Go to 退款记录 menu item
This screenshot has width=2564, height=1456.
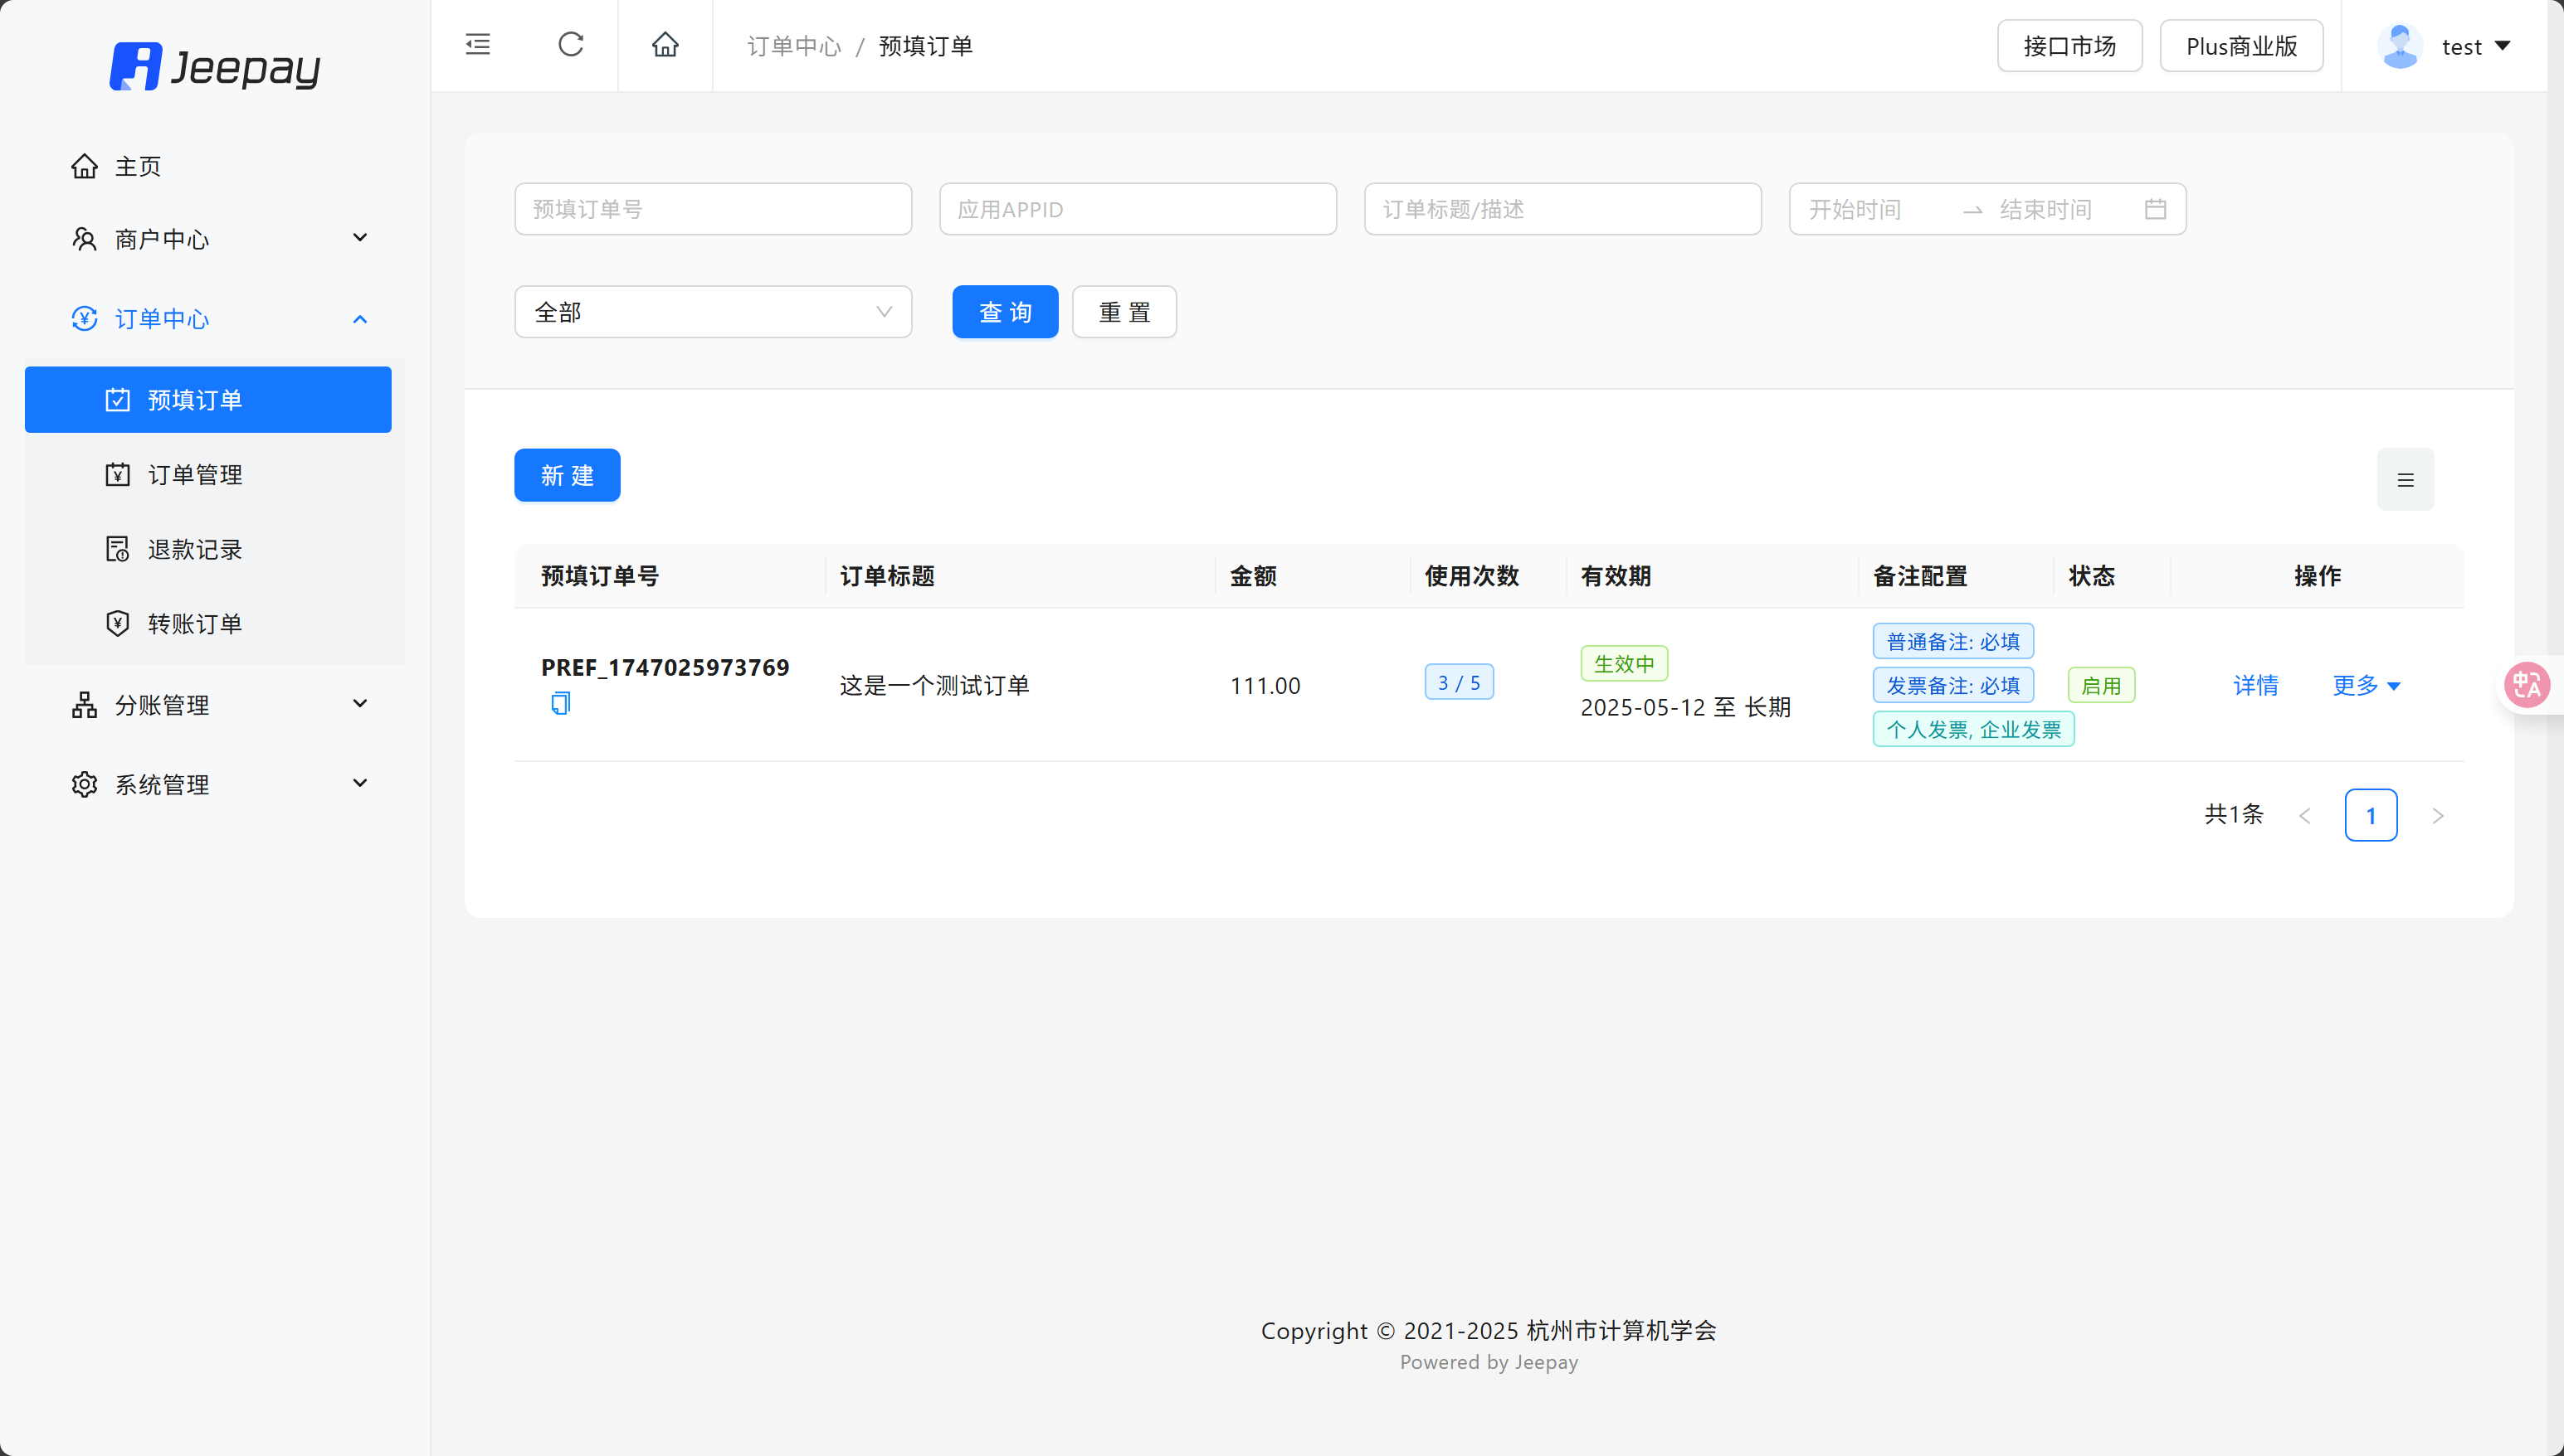pos(195,550)
